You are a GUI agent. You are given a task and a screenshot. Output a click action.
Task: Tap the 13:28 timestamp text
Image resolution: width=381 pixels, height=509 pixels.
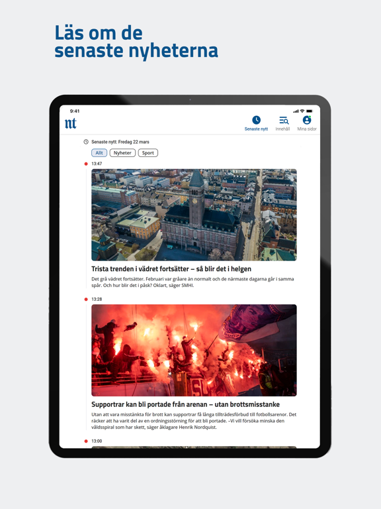point(97,300)
